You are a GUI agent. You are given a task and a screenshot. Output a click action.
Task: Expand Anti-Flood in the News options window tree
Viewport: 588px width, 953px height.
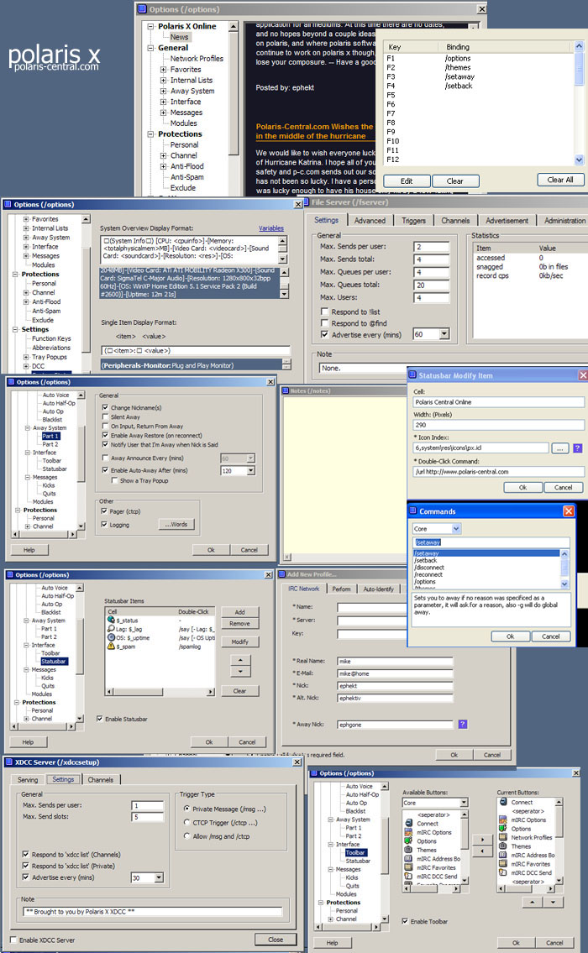(163, 166)
